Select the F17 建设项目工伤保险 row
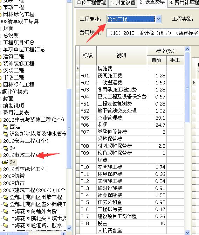This screenshot has width=199, height=235. coord(130,216)
